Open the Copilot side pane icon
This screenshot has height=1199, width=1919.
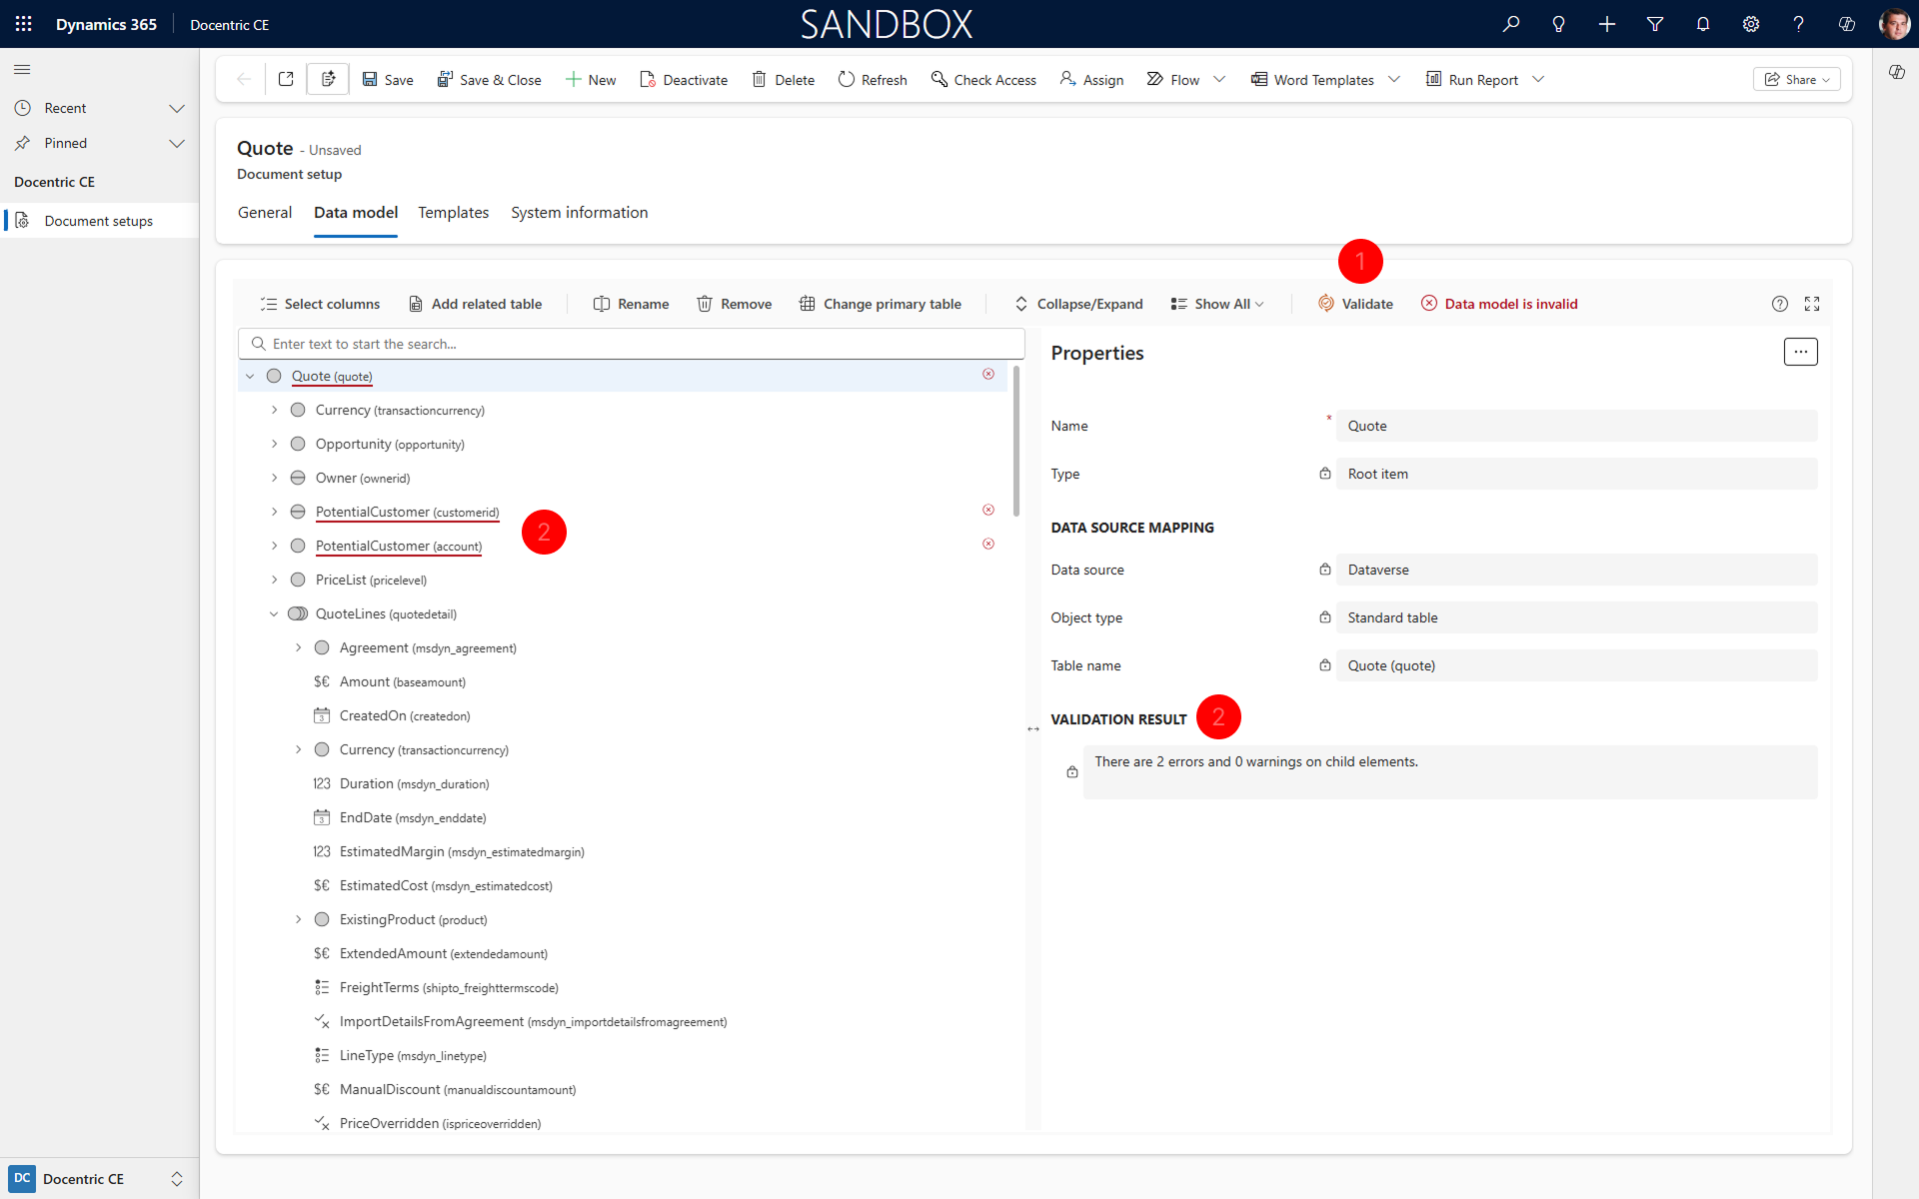coord(1896,72)
